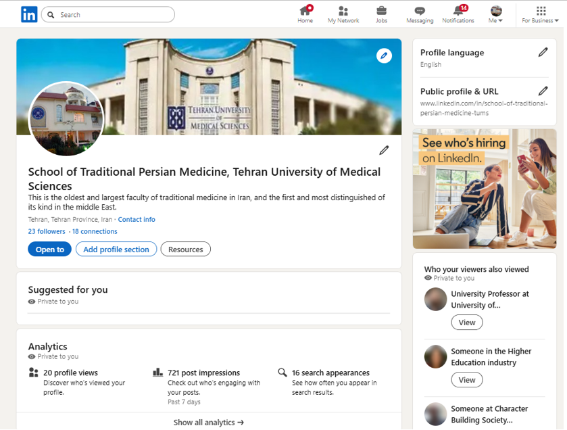Viewport: 567px width, 430px height.
Task: Click Add profile section button
Action: pyautogui.click(x=116, y=249)
